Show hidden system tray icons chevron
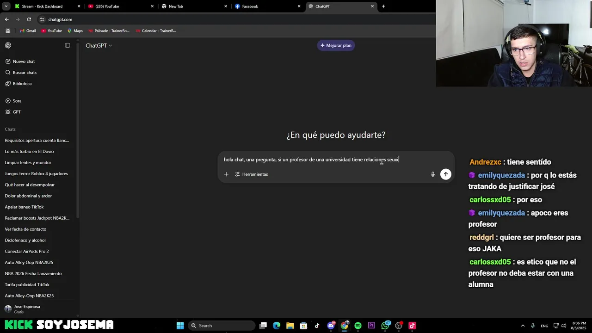 pos(523,326)
